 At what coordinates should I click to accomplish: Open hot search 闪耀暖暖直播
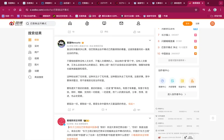(168, 41)
